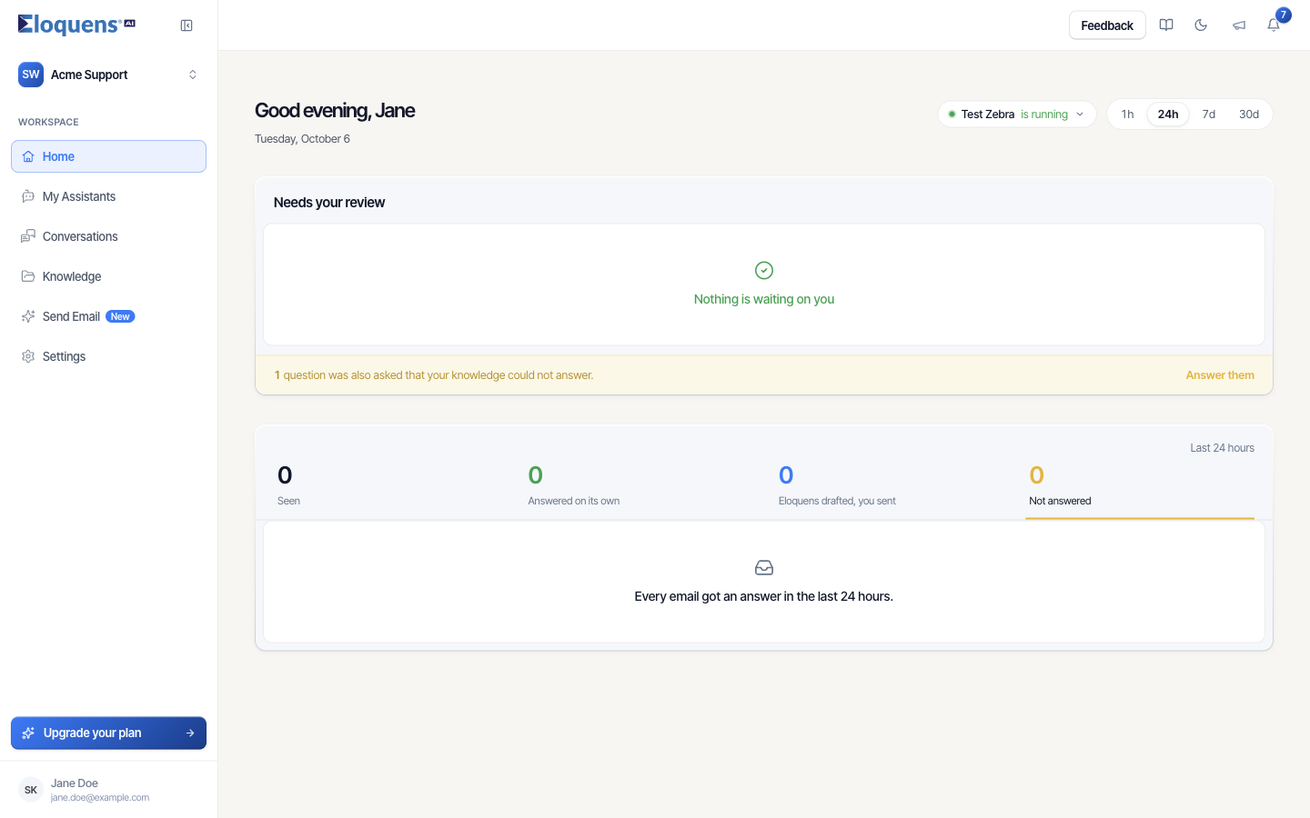Open notifications bell icon
The height and width of the screenshot is (818, 1310).
pyautogui.click(x=1274, y=25)
